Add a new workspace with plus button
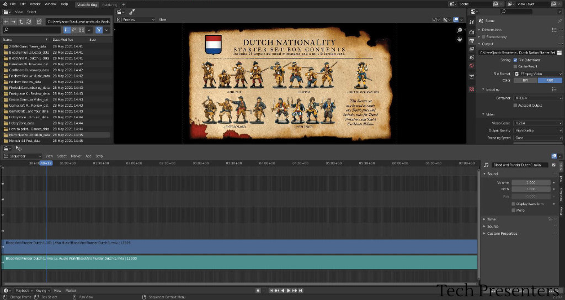Screen dimensions: 565x300 pos(123,4)
